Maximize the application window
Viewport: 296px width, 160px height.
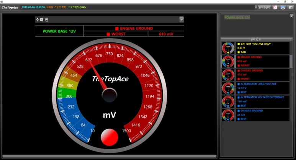pos(285,2)
